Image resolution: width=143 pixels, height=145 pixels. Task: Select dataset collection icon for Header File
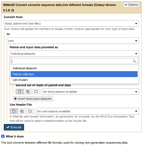tap(30, 111)
